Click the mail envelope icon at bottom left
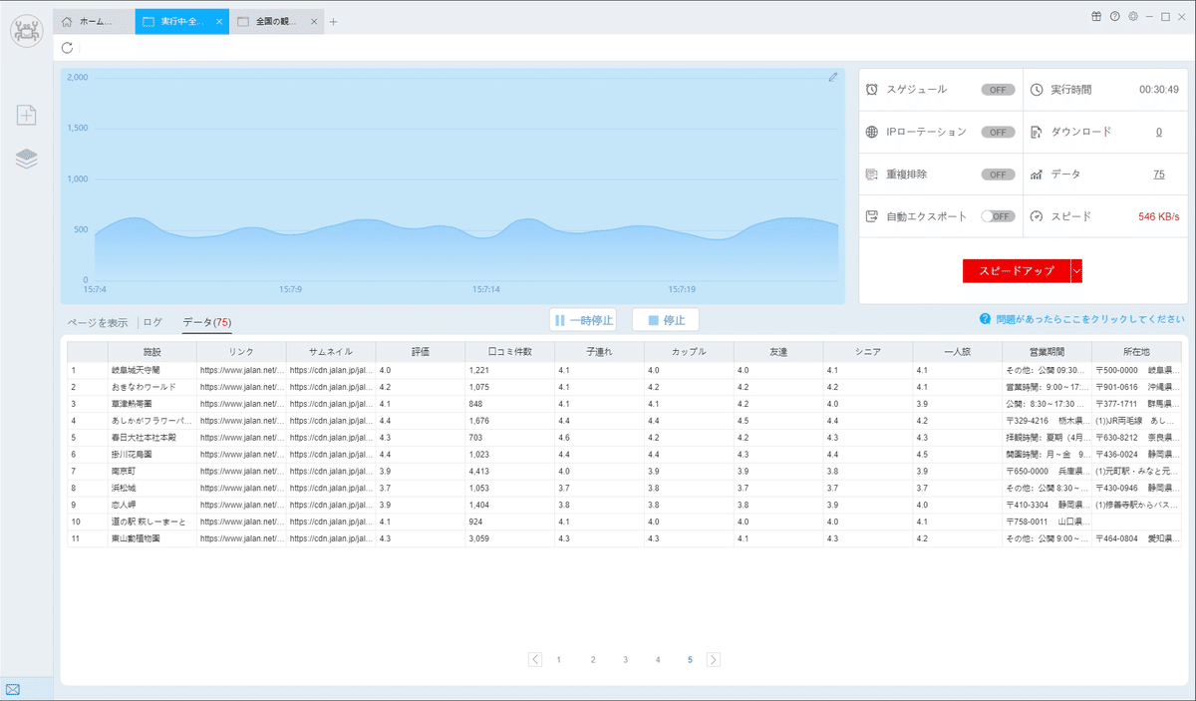Screen dimensions: 1196x701 pos(13,689)
